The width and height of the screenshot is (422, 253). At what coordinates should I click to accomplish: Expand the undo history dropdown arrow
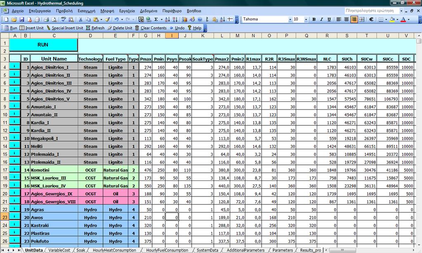(122, 19)
